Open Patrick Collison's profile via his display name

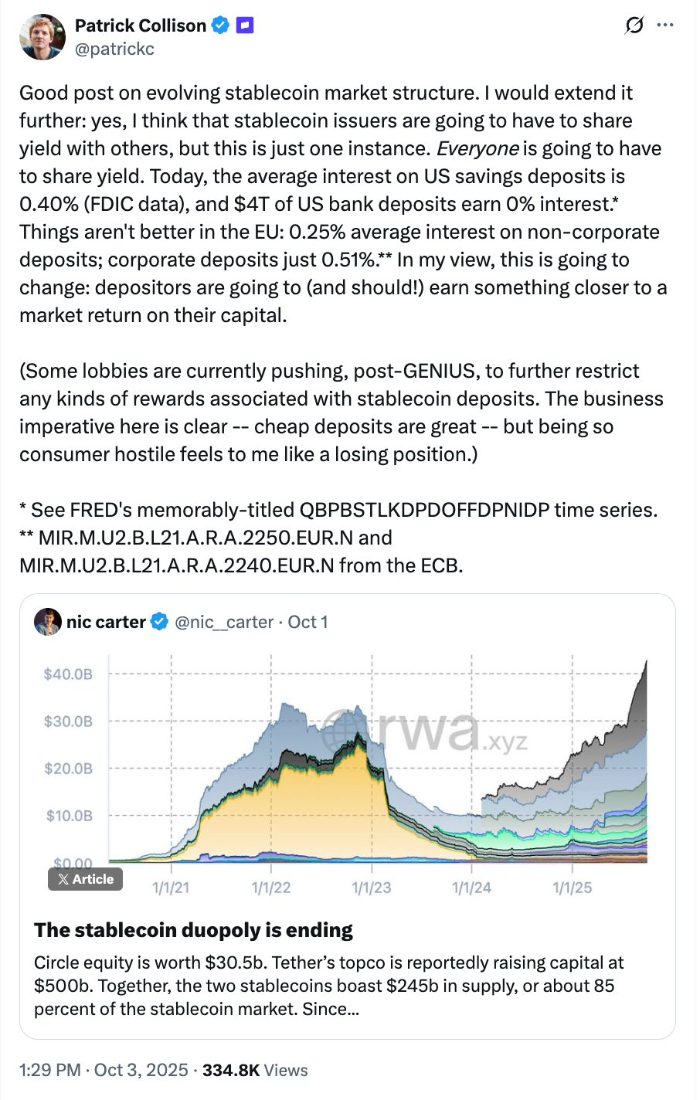(x=140, y=25)
